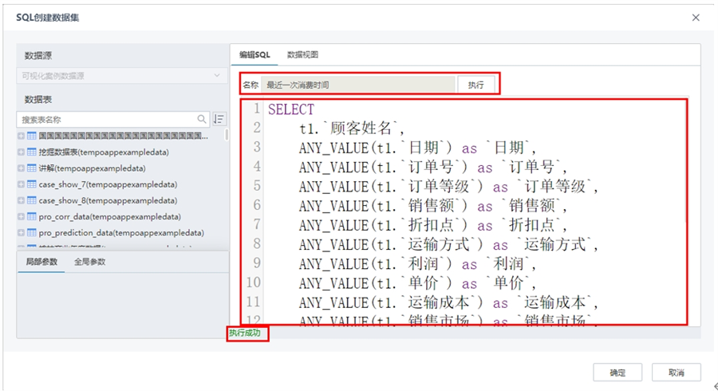Click table icon of pro_prediction_data

point(32,233)
